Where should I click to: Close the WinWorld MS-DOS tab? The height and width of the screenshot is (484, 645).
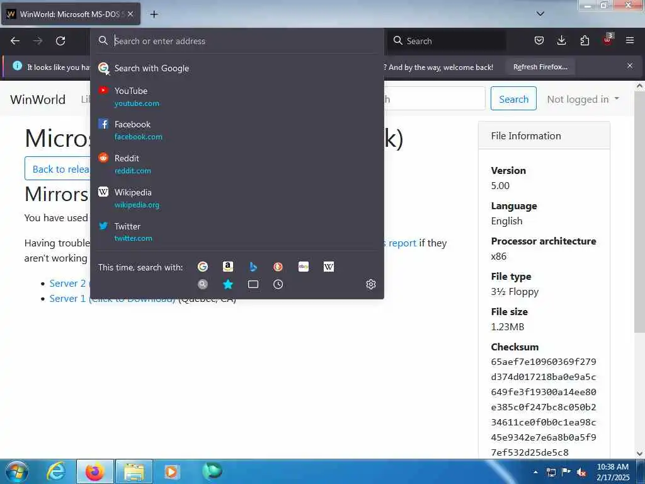pos(130,14)
